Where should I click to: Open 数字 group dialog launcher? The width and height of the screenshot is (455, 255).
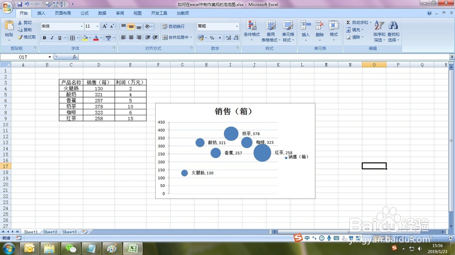click(238, 48)
